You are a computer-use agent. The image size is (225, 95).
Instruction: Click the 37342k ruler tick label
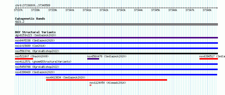[104, 10]
